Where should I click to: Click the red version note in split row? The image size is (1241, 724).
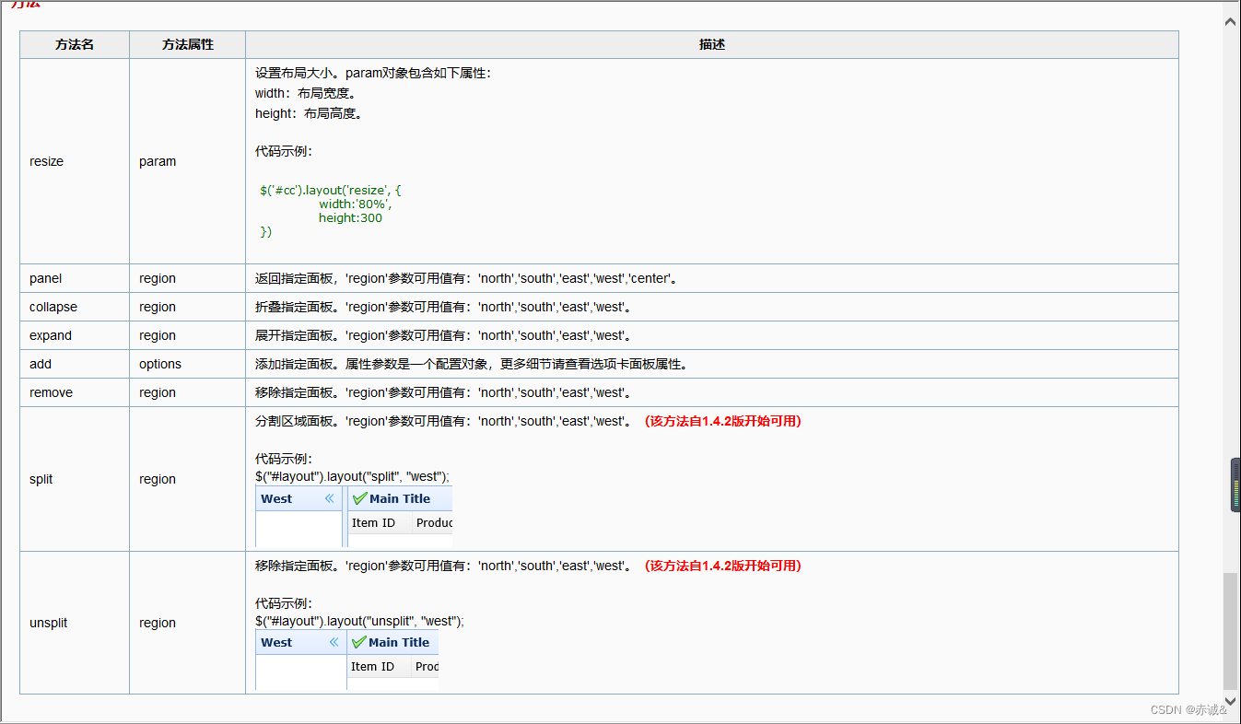[x=723, y=421]
